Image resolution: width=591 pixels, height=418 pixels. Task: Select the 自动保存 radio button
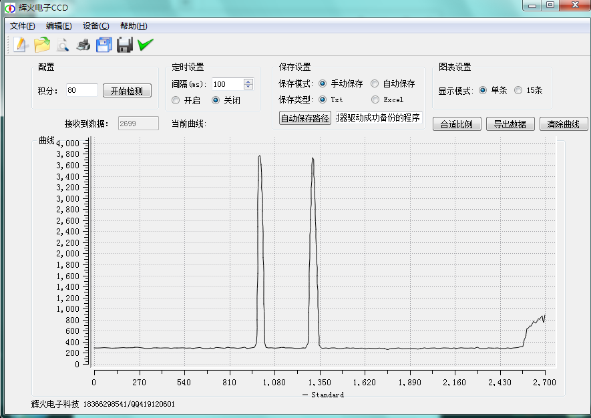(x=375, y=83)
